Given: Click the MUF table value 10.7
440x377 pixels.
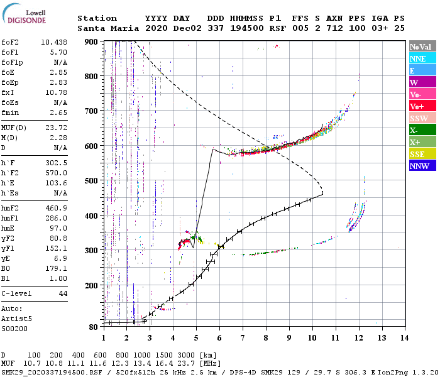Looking at the screenshot, I should click(x=31, y=364).
